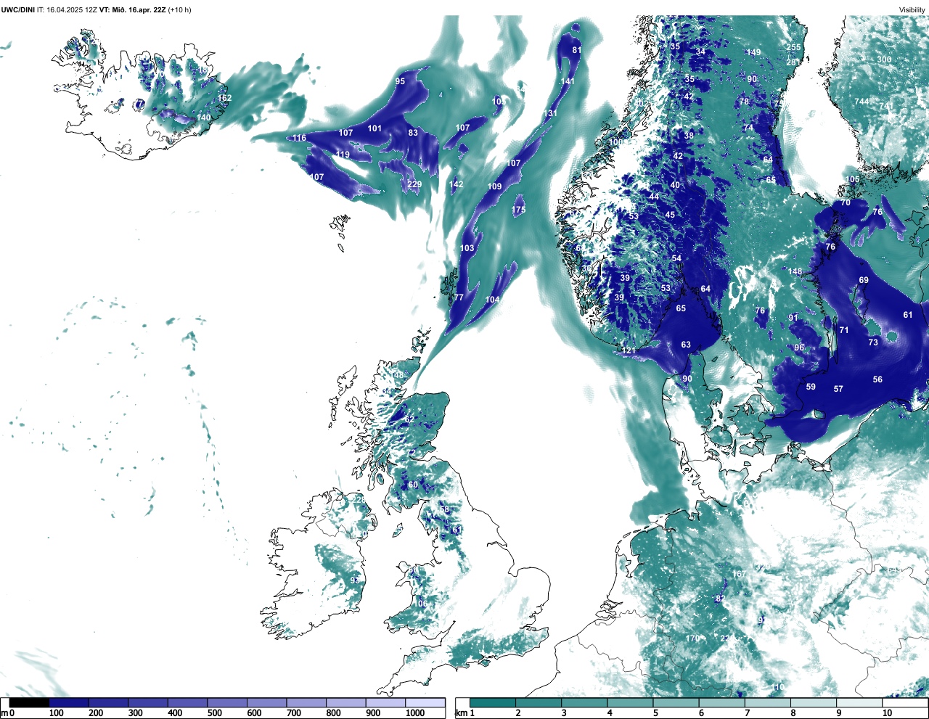This screenshot has width=929, height=719.
Task: Select the initial time '16.04.2025 12Z' text
Action: (x=71, y=10)
